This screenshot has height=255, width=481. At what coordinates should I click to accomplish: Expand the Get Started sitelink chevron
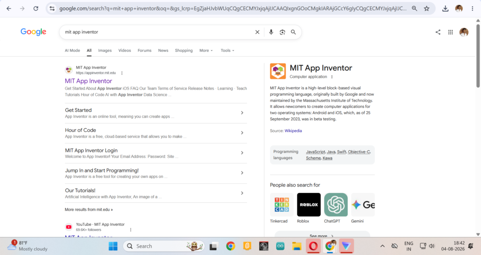tap(242, 113)
